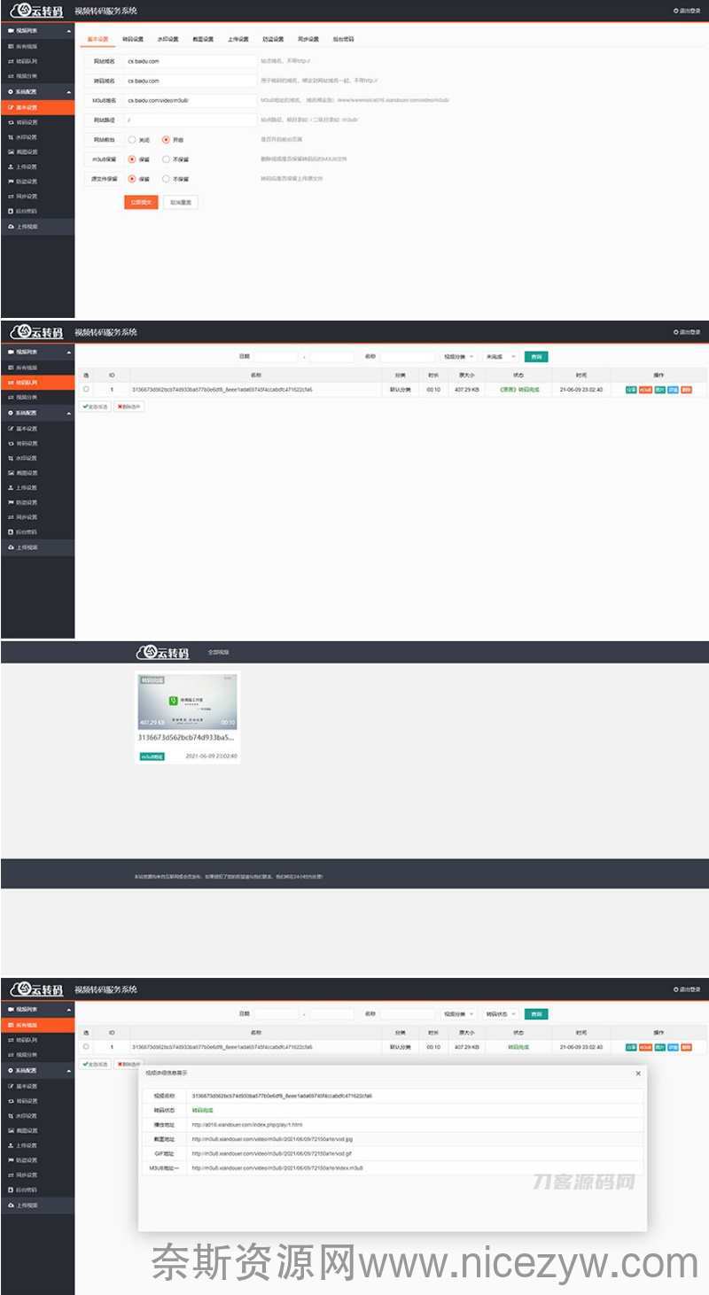Image resolution: width=709 pixels, height=1295 pixels.
Task: On the settings page, open 水印设置 sidebar icon
Action: (x=11, y=137)
